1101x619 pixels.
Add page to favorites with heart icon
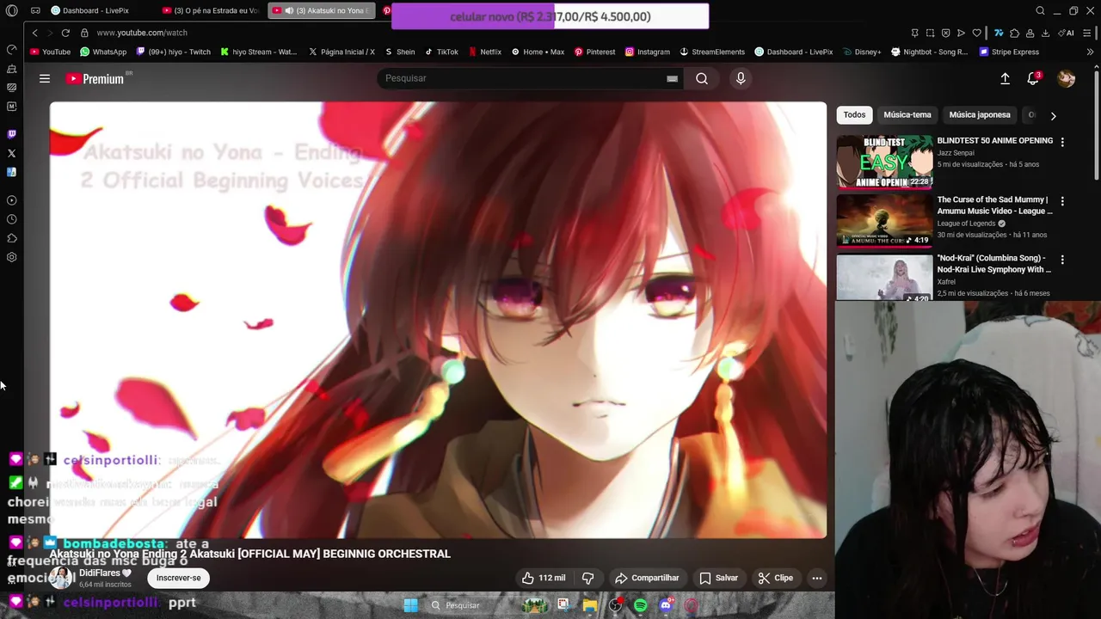[976, 33]
